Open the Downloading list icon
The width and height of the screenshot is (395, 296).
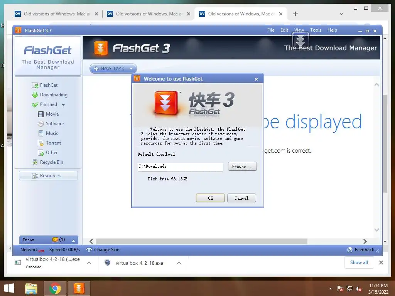35,95
